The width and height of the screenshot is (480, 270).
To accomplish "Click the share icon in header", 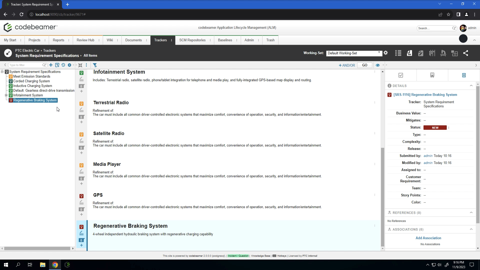I will tap(465, 53).
